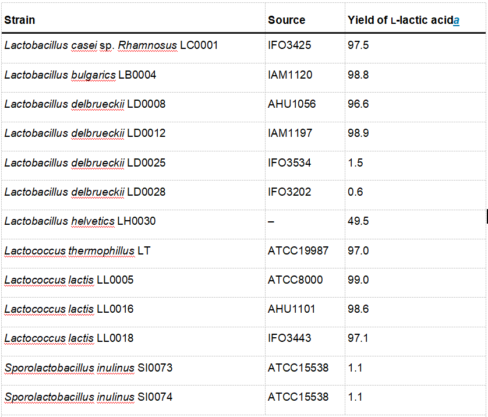
Task: Click the Lactobacillus delbrueckii LD0012 cell
Action: click(x=85, y=133)
